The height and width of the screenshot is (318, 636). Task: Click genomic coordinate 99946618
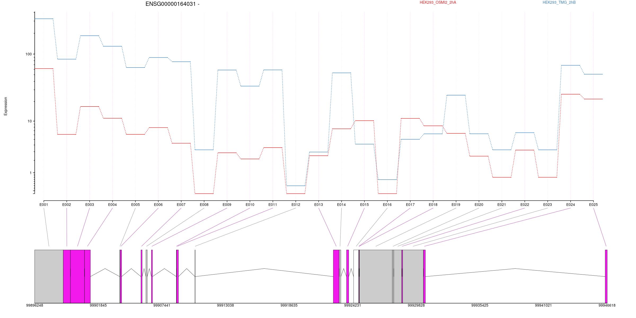tap(607, 305)
